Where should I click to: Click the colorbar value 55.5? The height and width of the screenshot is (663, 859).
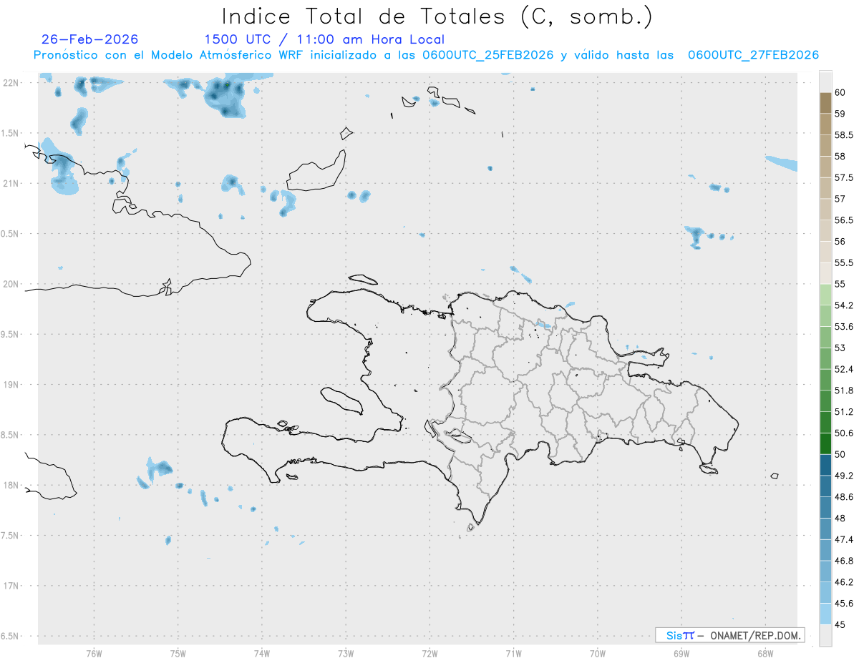844,262
